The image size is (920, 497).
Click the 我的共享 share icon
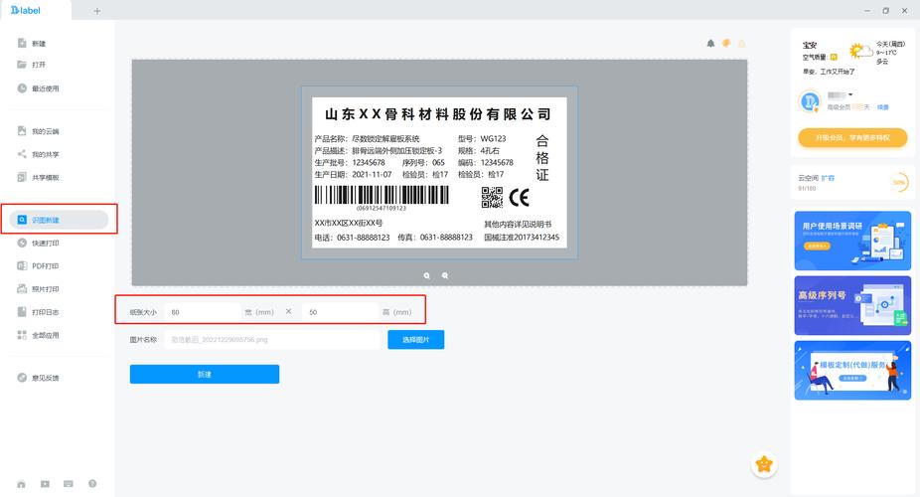click(x=22, y=154)
